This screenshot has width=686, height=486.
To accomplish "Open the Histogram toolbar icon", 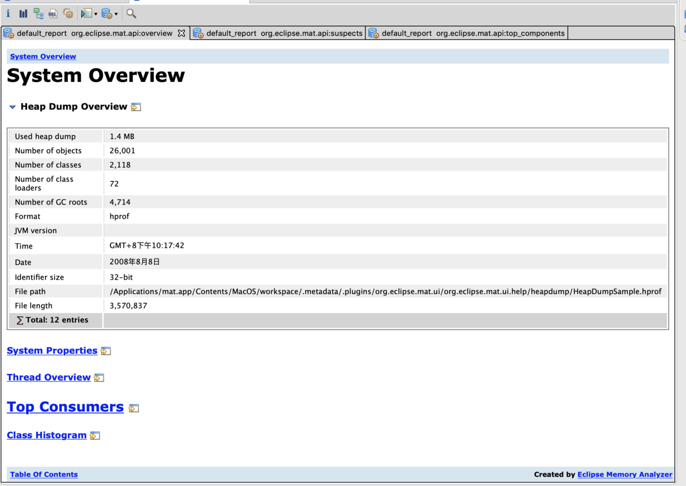I will [x=23, y=13].
